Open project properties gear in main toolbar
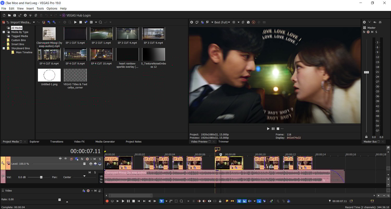The height and width of the screenshot is (209, 391). [25, 15]
